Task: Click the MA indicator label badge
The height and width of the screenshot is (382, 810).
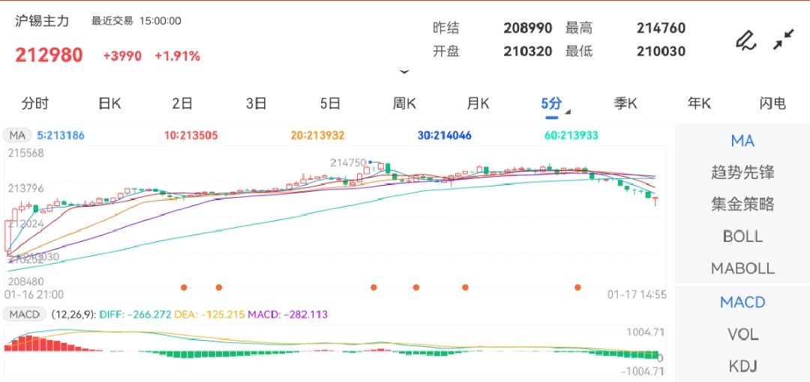Action: pyautogui.click(x=17, y=136)
